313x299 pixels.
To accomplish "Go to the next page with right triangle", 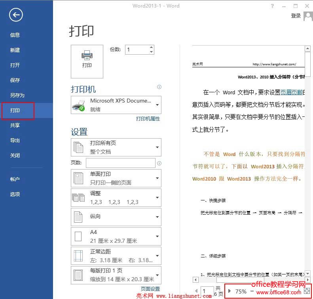I will tap(230, 291).
